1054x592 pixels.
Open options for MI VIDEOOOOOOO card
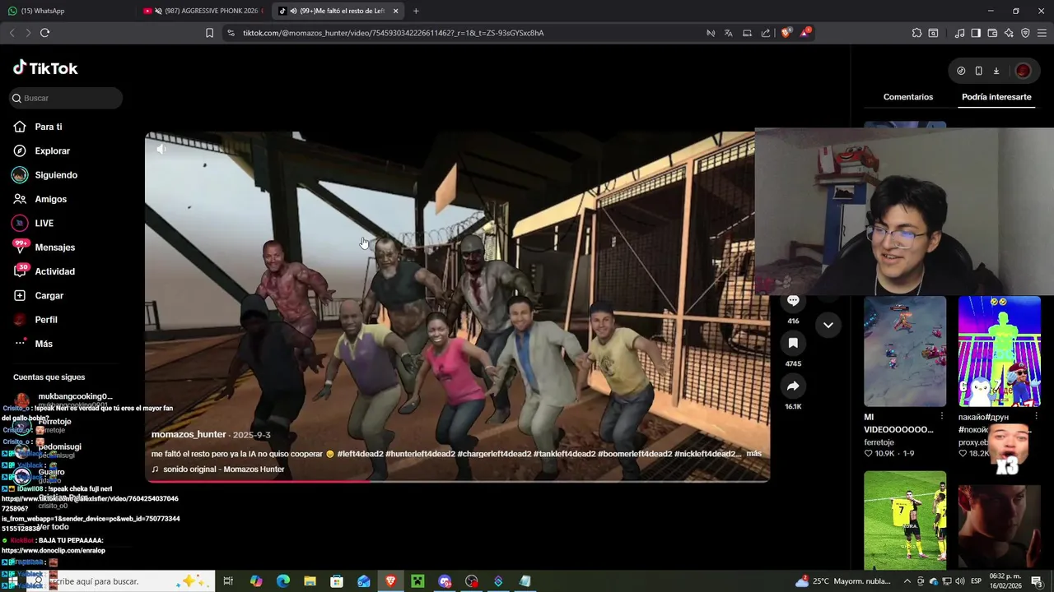click(x=942, y=417)
